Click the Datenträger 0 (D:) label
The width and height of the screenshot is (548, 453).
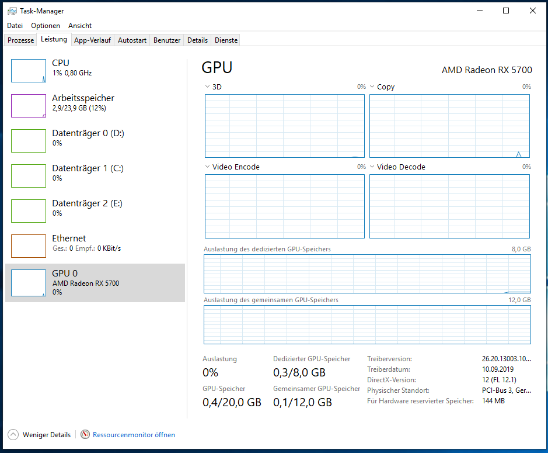(88, 133)
